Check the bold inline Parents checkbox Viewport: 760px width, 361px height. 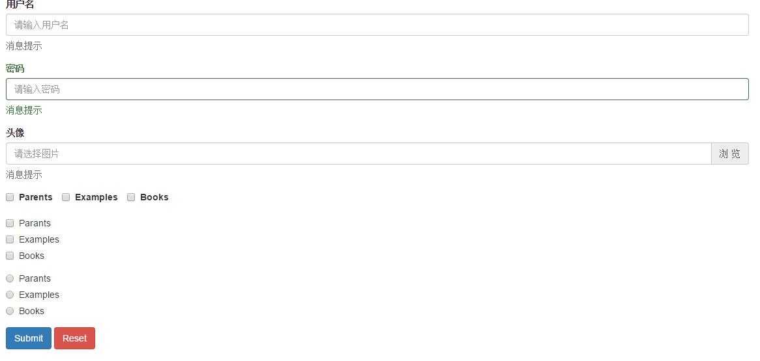click(10, 197)
